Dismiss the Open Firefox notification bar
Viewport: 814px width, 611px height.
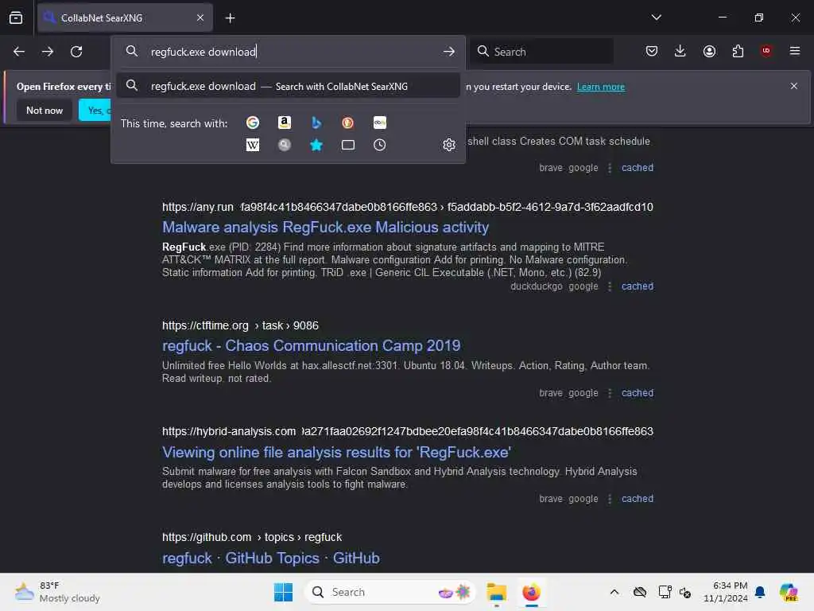tap(794, 86)
